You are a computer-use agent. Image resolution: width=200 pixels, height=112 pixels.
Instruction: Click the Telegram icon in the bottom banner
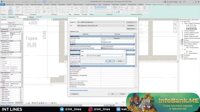click(62, 109)
